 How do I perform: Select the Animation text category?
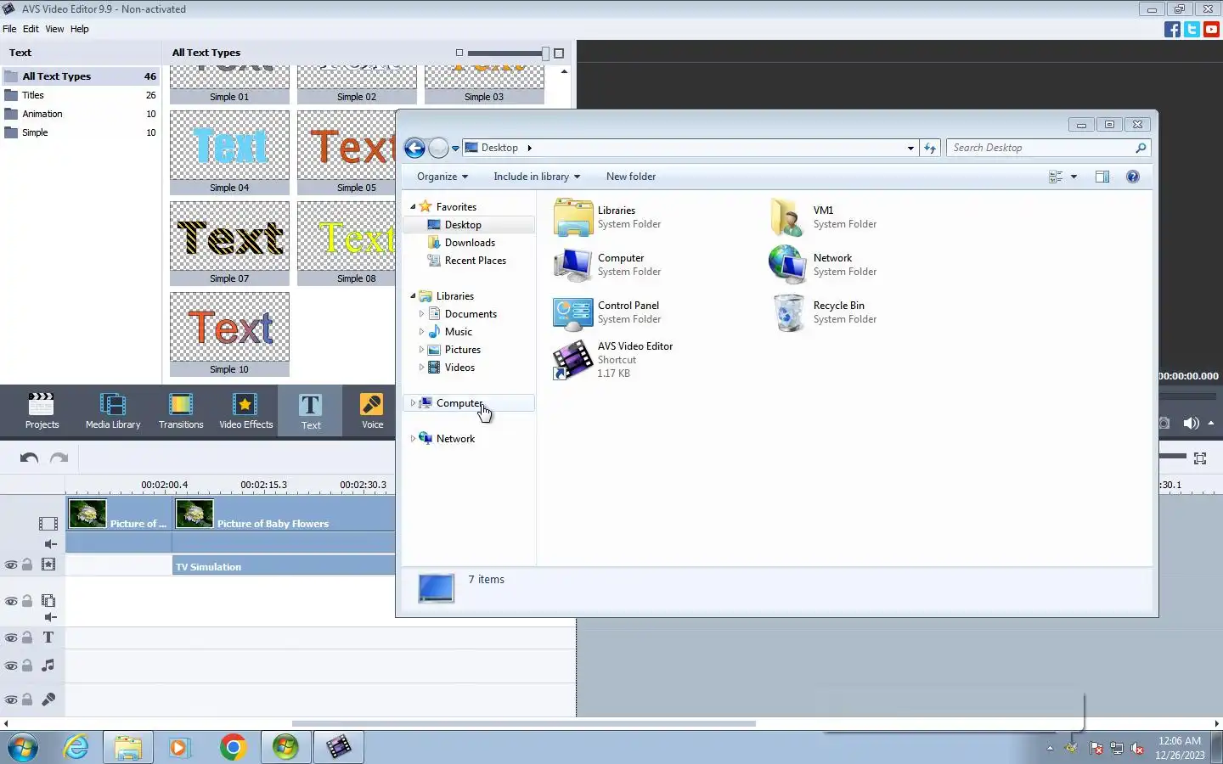tap(81, 114)
